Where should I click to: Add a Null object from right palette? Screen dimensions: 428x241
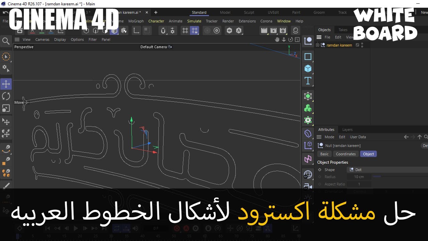308,41
